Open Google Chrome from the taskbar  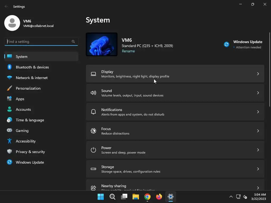pos(147,197)
